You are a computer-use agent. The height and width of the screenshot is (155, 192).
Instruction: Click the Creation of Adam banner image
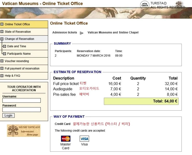(96, 13)
